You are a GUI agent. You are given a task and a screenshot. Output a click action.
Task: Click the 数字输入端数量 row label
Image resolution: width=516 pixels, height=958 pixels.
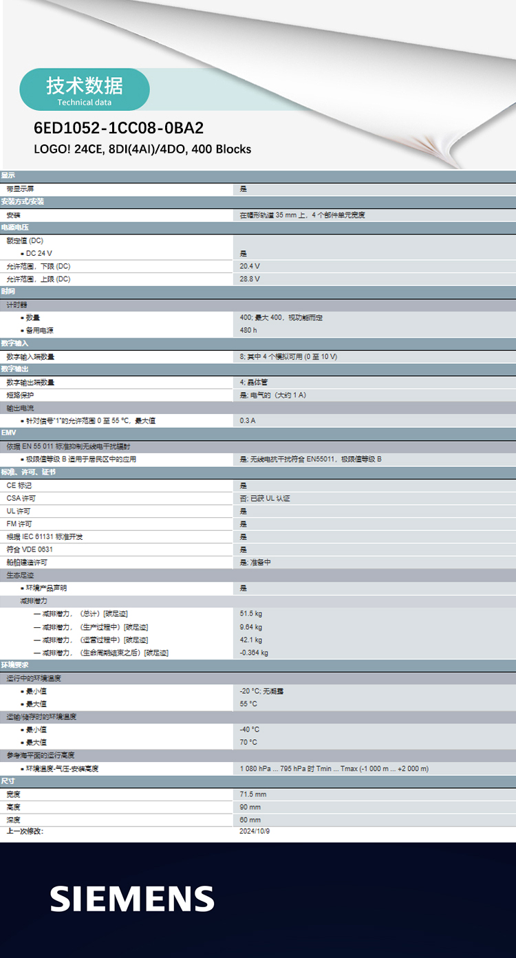(x=30, y=356)
